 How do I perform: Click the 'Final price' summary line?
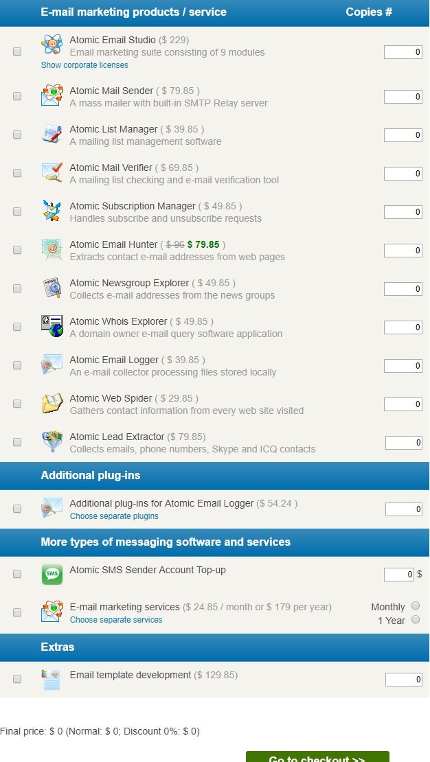pos(100,731)
